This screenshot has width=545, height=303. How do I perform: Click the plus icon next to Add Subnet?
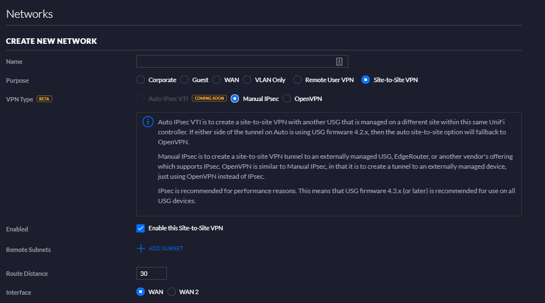click(141, 249)
